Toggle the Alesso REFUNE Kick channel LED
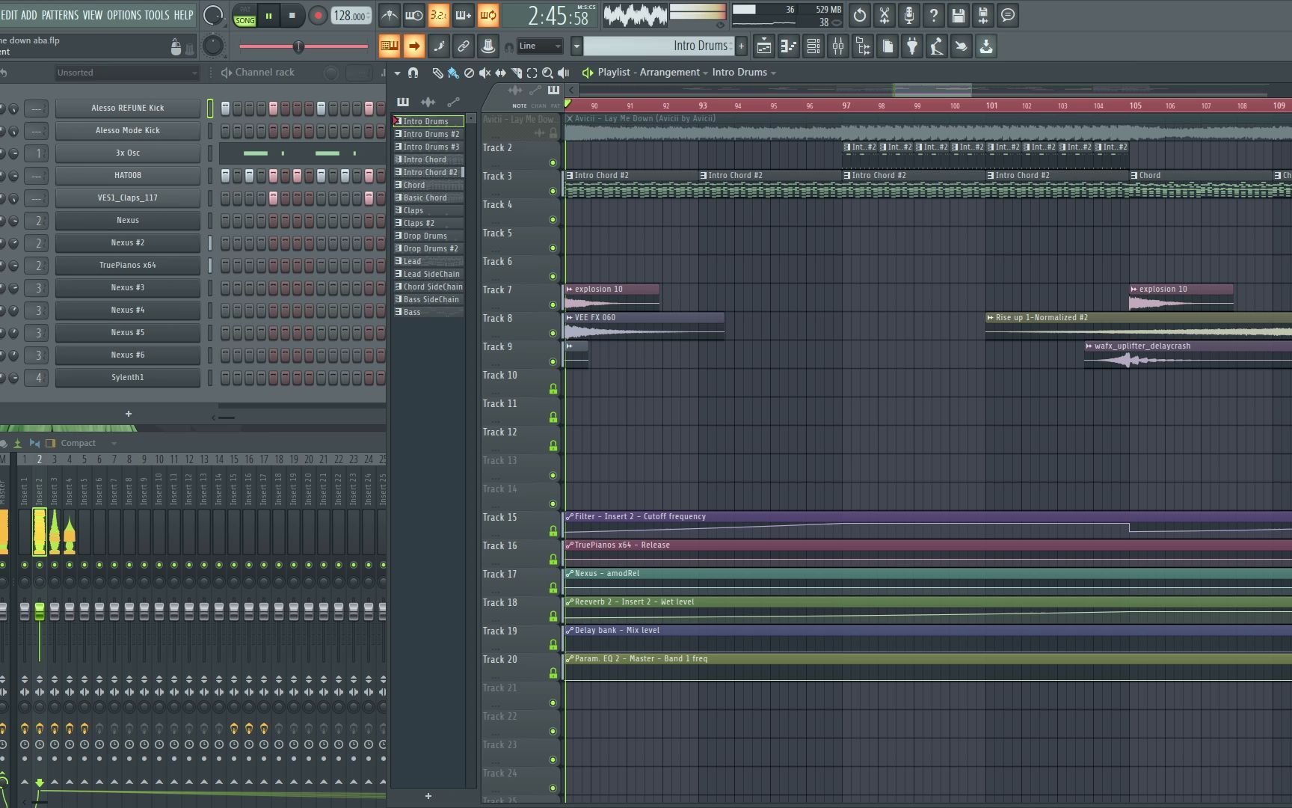Screen dimensions: 1292x808 [x=210, y=108]
